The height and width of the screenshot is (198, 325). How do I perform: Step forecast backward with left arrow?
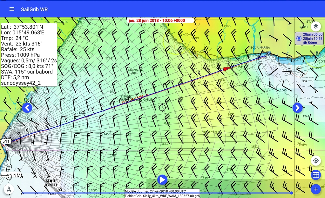click(x=27, y=108)
